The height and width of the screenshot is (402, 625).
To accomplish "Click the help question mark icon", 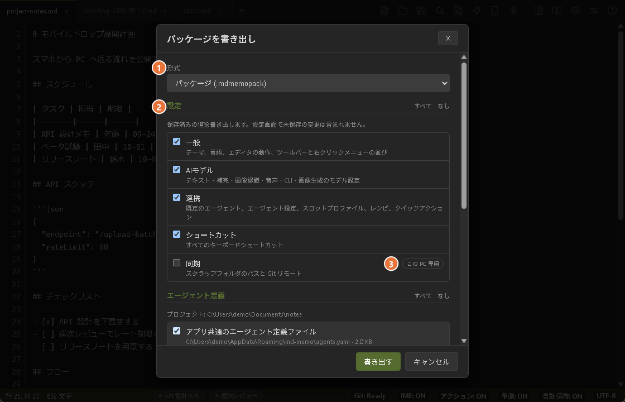I will pos(612,11).
